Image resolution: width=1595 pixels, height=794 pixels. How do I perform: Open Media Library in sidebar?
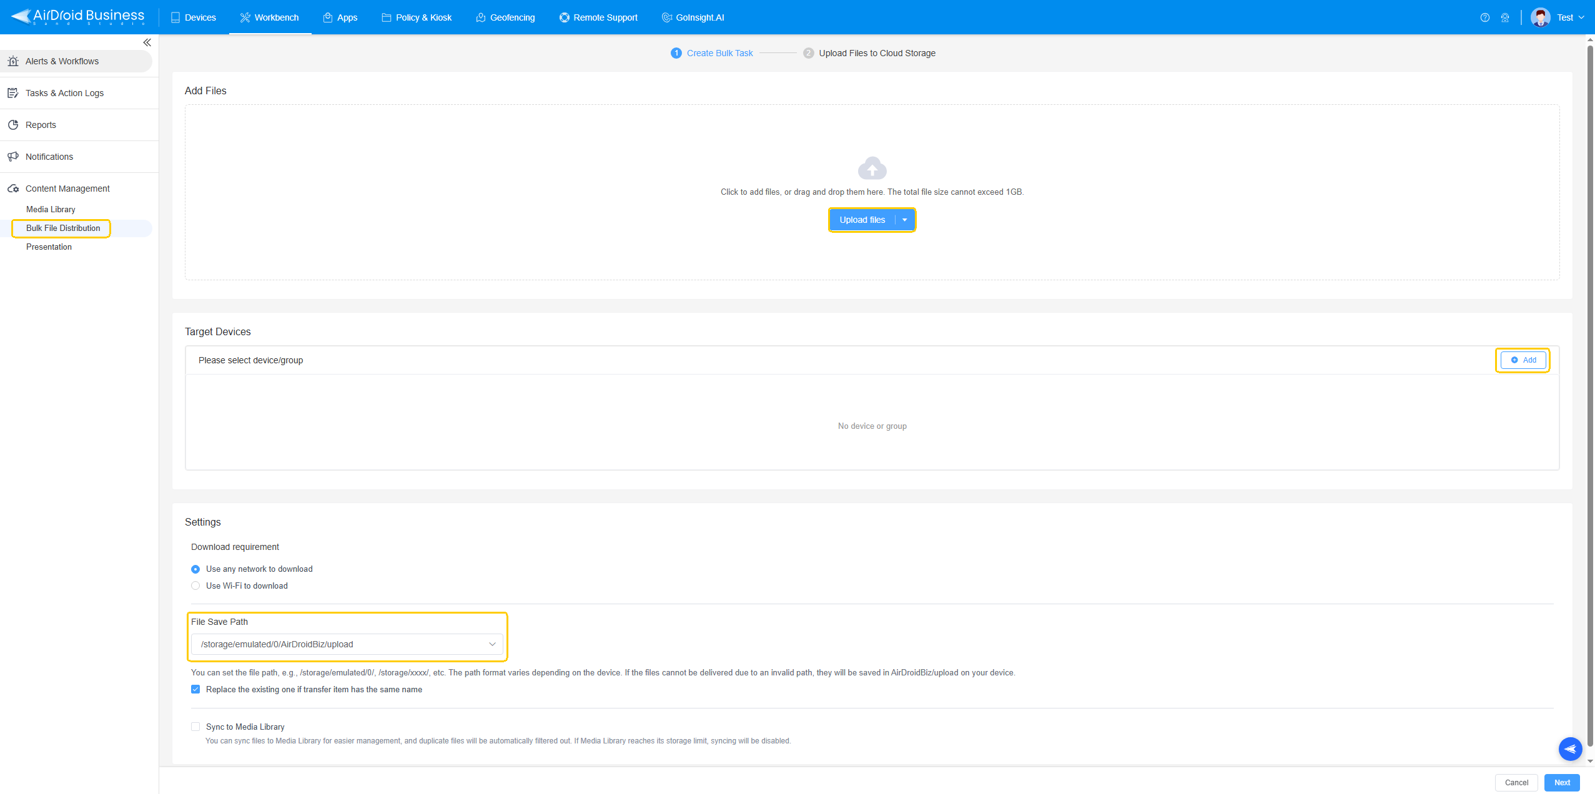[x=51, y=209]
